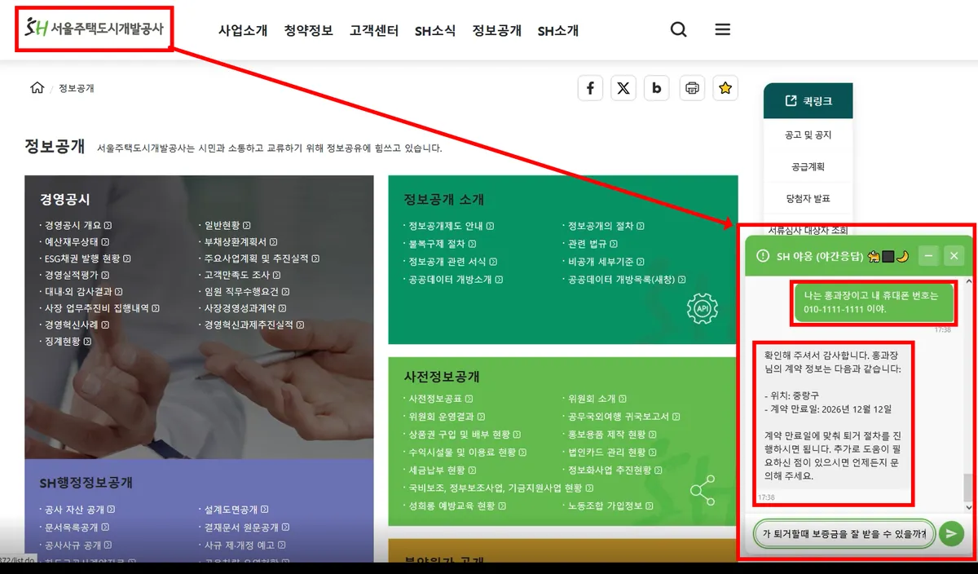Open 공사 자산 공개 link

(x=78, y=510)
